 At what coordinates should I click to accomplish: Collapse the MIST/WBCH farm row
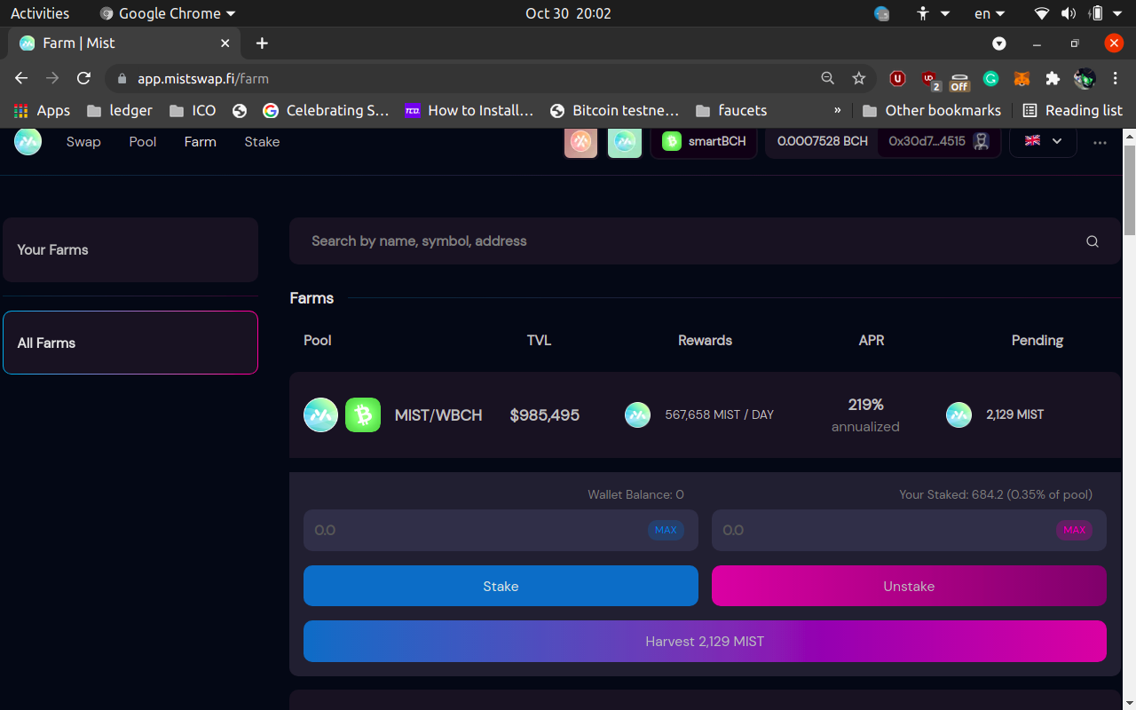click(705, 415)
